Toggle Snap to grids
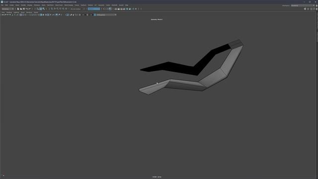 (x=52, y=9)
